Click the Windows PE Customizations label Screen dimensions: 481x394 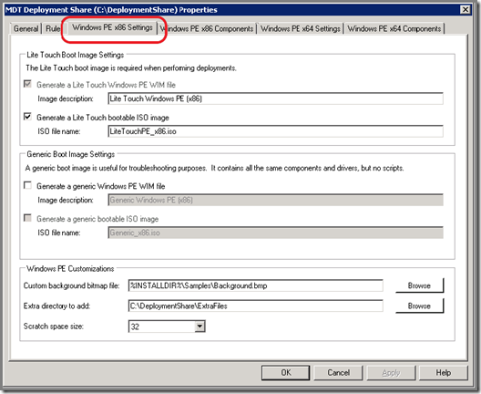[70, 269]
